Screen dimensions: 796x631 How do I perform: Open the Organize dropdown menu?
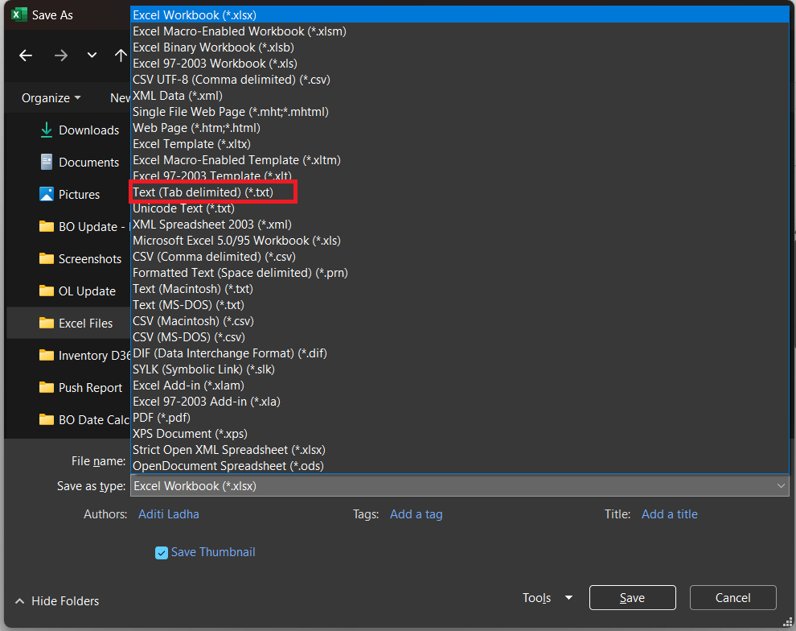(51, 97)
